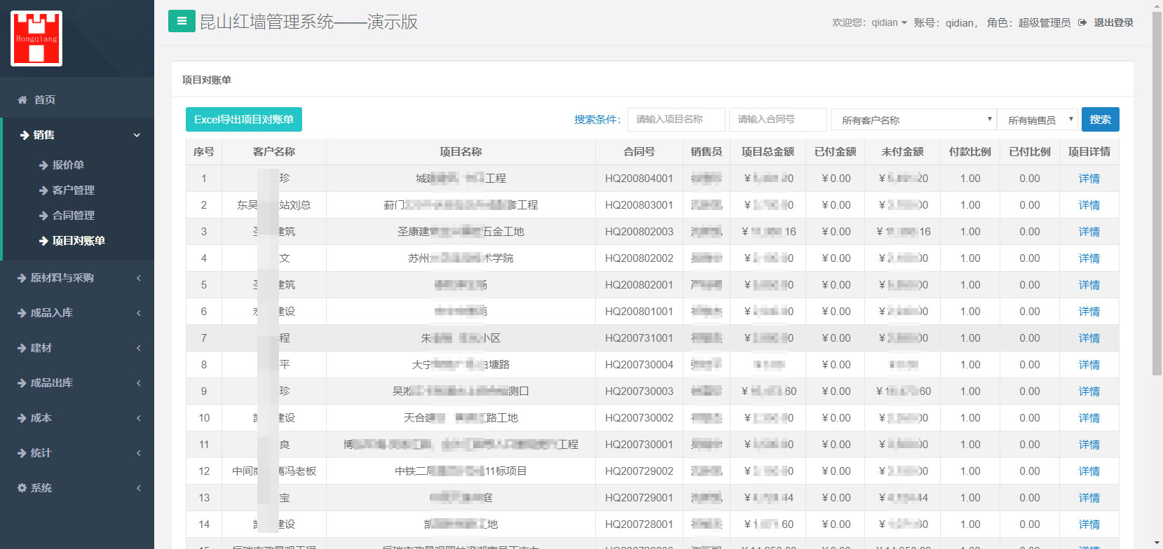Image resolution: width=1163 pixels, height=549 pixels.
Task: Open the qidian user dropdown
Action: pos(889,22)
